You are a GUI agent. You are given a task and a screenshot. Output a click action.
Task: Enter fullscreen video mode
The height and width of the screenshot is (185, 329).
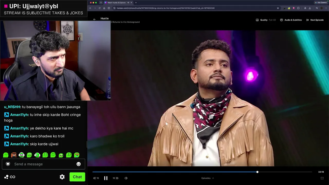point(322,178)
